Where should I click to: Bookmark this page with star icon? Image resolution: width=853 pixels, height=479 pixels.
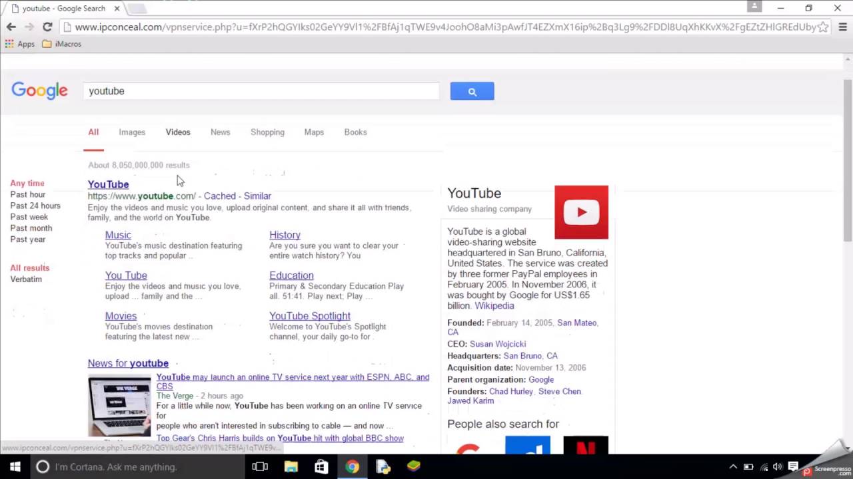[824, 27]
